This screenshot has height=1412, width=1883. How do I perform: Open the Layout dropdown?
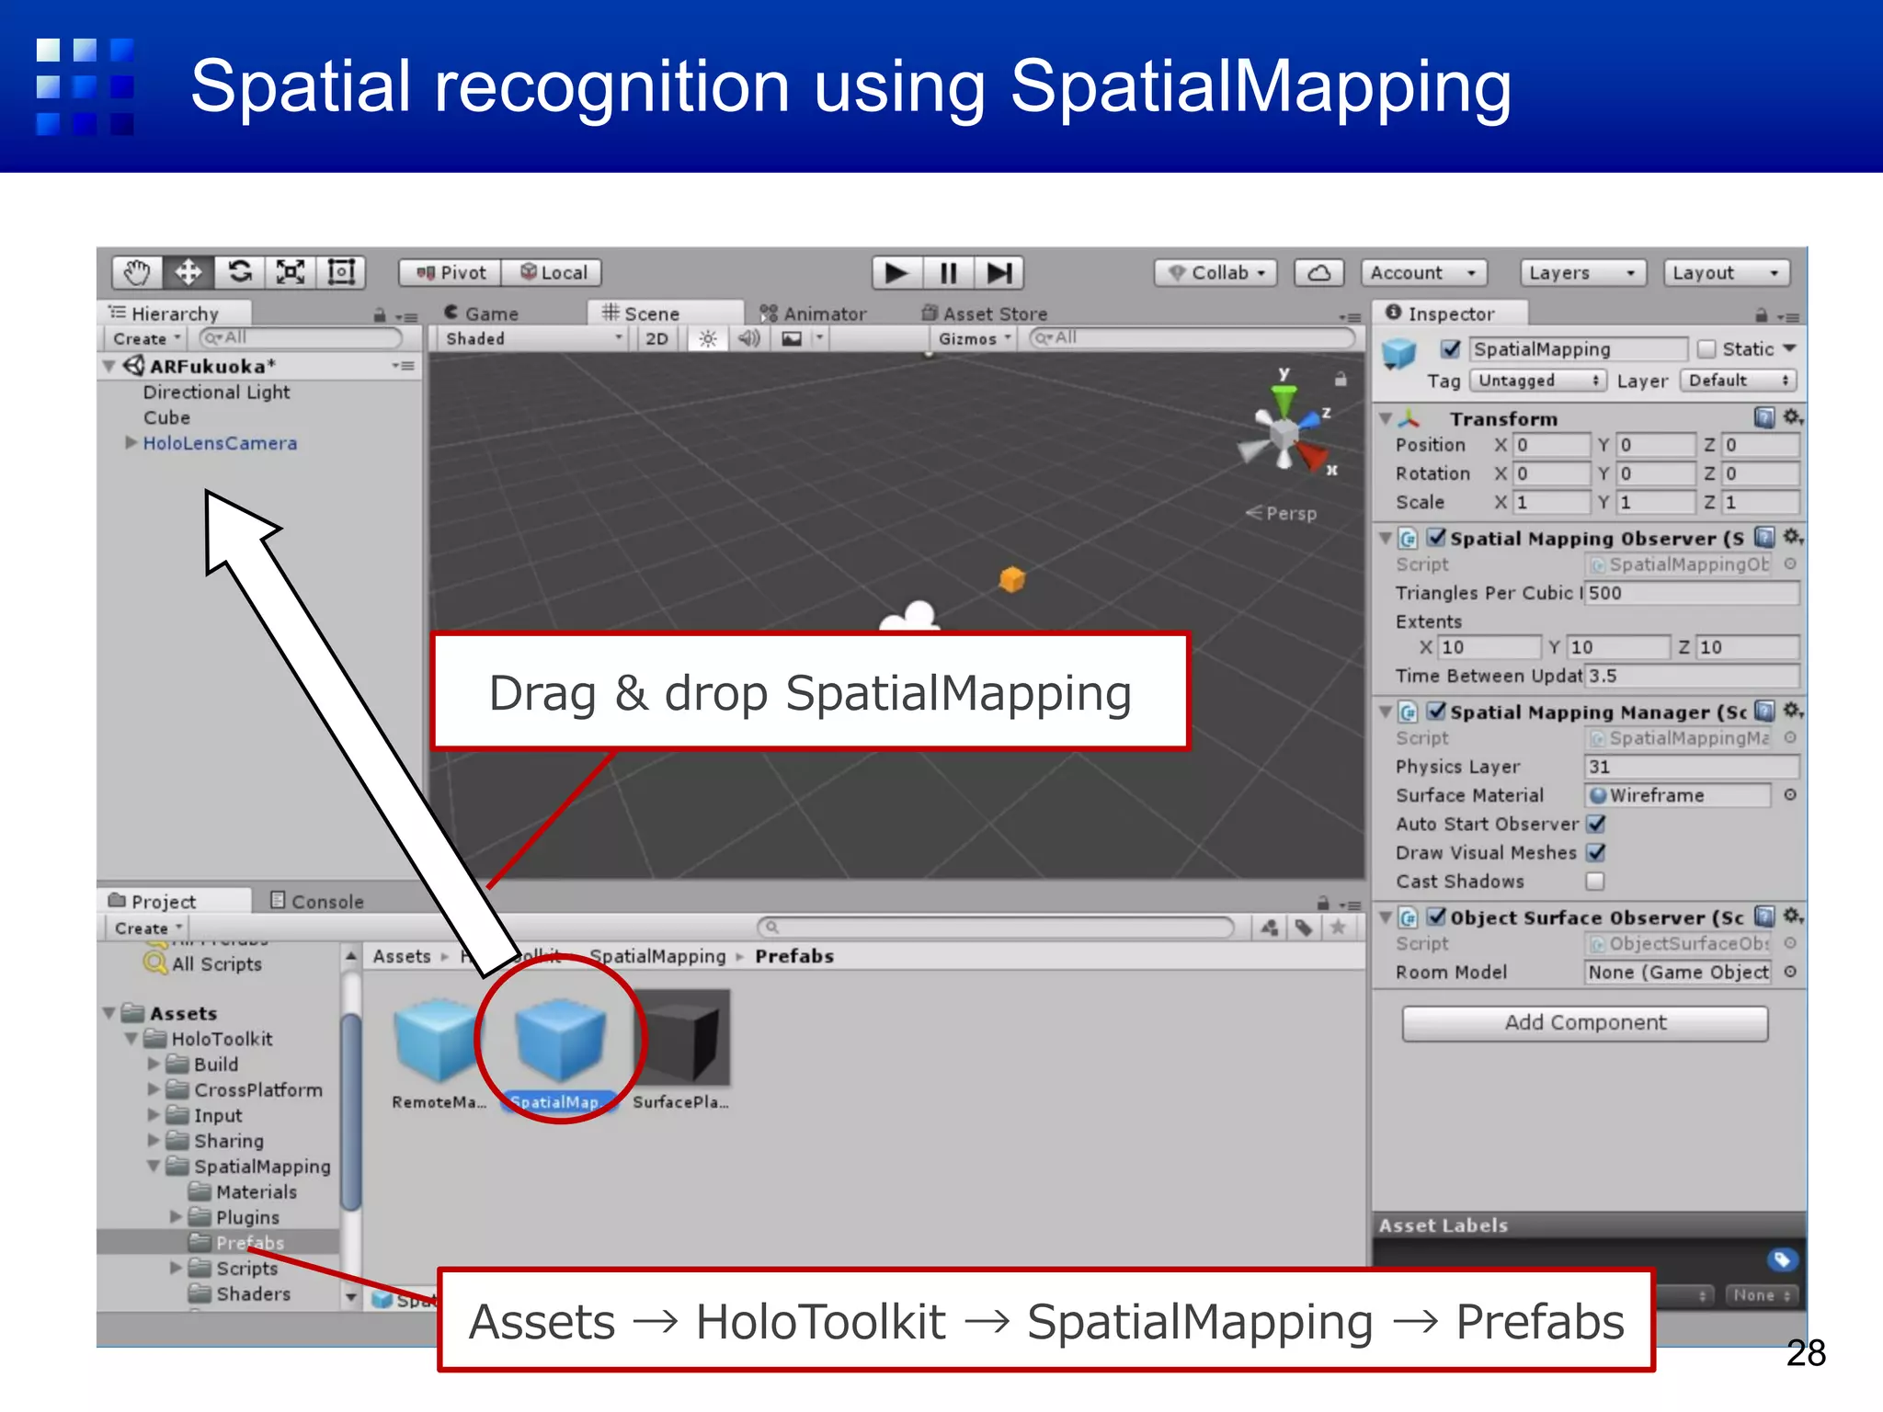pyautogui.click(x=1727, y=273)
